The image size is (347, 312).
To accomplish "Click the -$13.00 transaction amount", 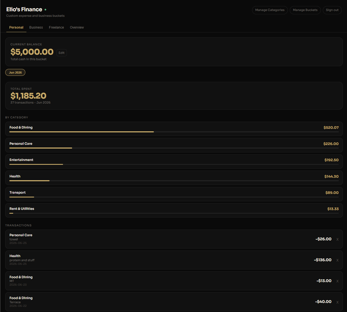I will coord(324,281).
